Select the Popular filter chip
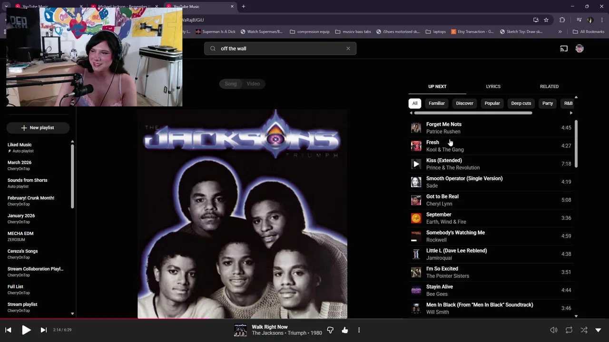609x342 pixels. (x=492, y=103)
